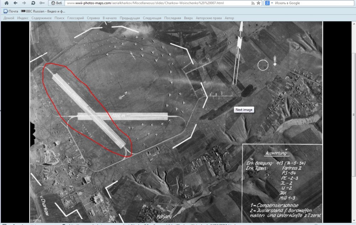
Task: Click the vertical scrollbar thumb
Action: [354, 115]
